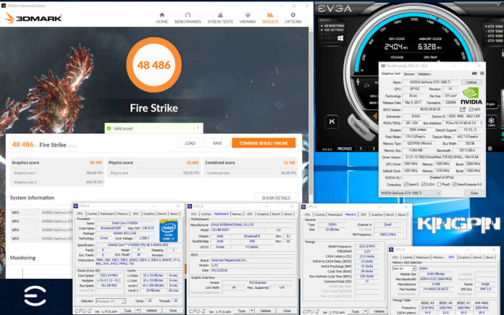
Task: Select OSD Settings in EVGA menu
Action: [333, 30]
